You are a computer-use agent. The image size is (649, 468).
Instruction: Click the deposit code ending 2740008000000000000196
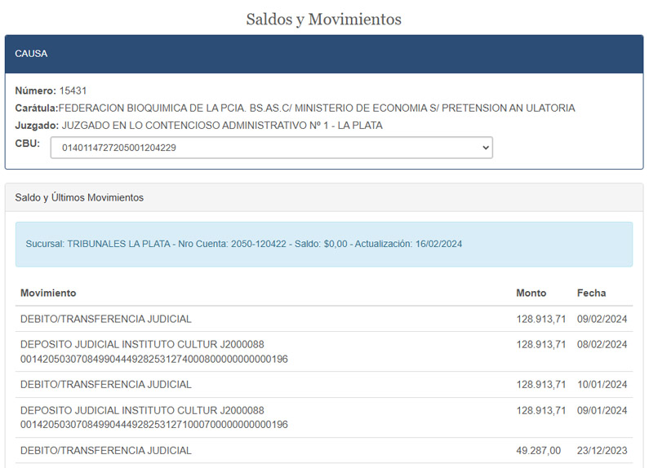point(153,359)
